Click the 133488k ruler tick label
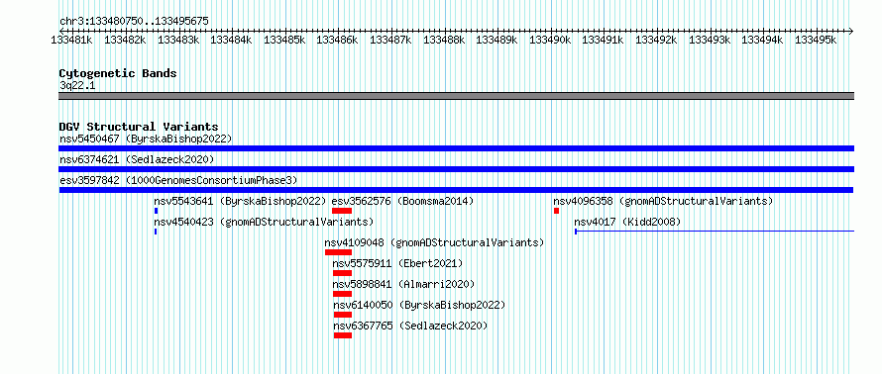The height and width of the screenshot is (374, 882). coord(444,40)
